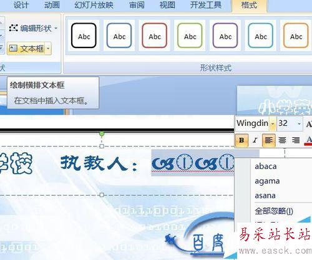This screenshot has width=312, height=260.
Task: Open the 设计 ribbon tab
Action: point(21,5)
